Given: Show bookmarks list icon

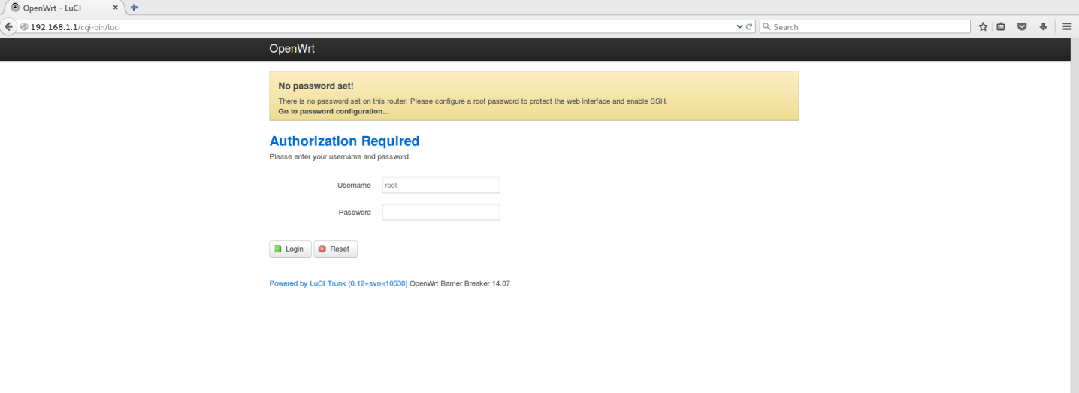Looking at the screenshot, I should point(1001,26).
